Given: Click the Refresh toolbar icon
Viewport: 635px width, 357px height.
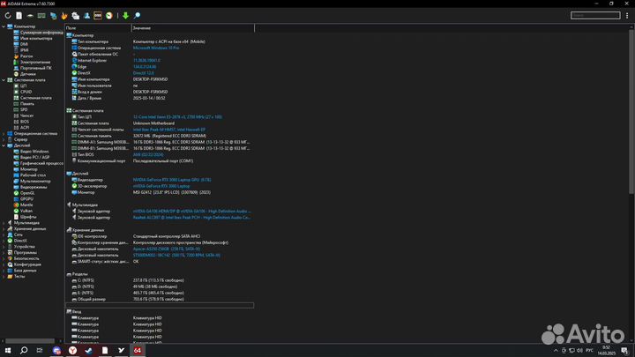Looking at the screenshot, I should click(8, 15).
